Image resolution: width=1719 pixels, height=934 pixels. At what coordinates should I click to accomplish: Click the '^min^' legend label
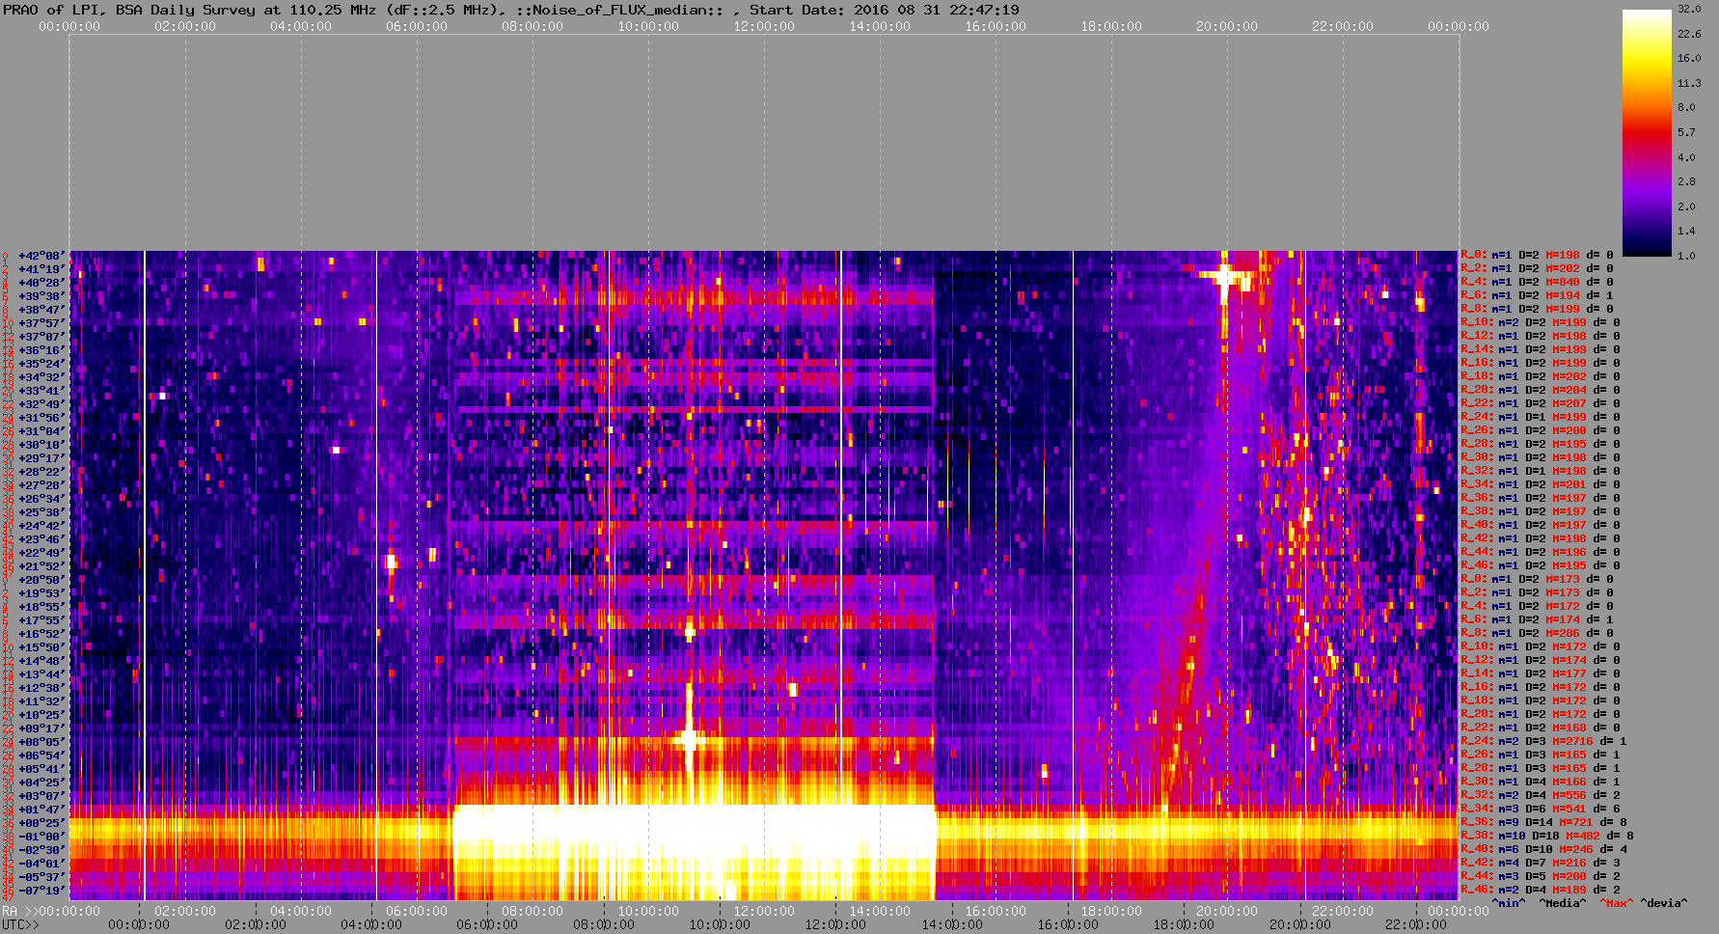point(1510,904)
